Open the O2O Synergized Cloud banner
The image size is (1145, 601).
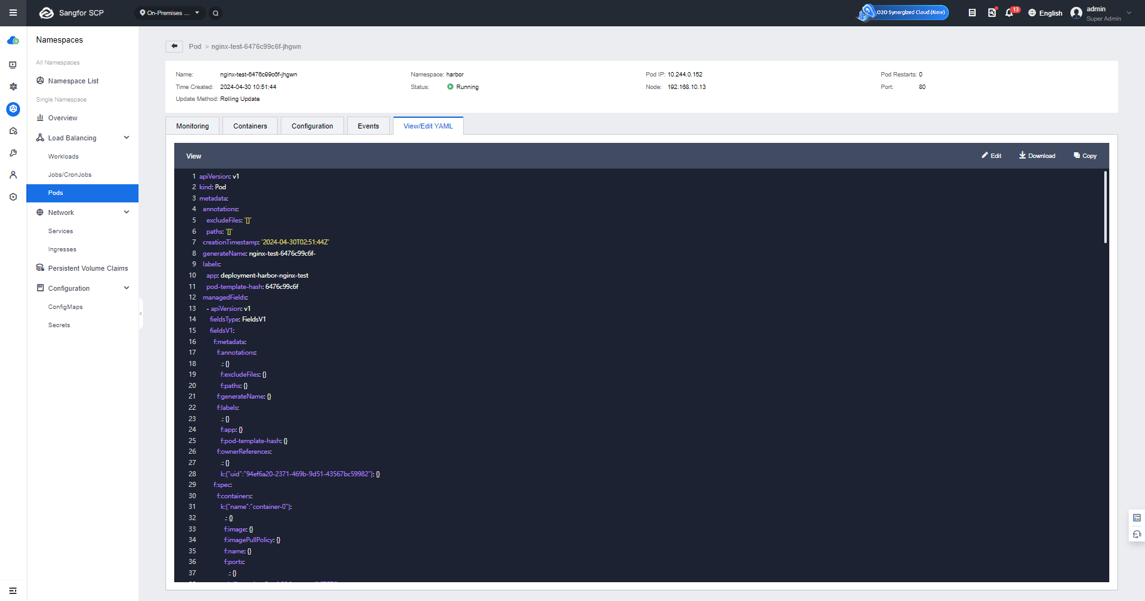pos(903,13)
